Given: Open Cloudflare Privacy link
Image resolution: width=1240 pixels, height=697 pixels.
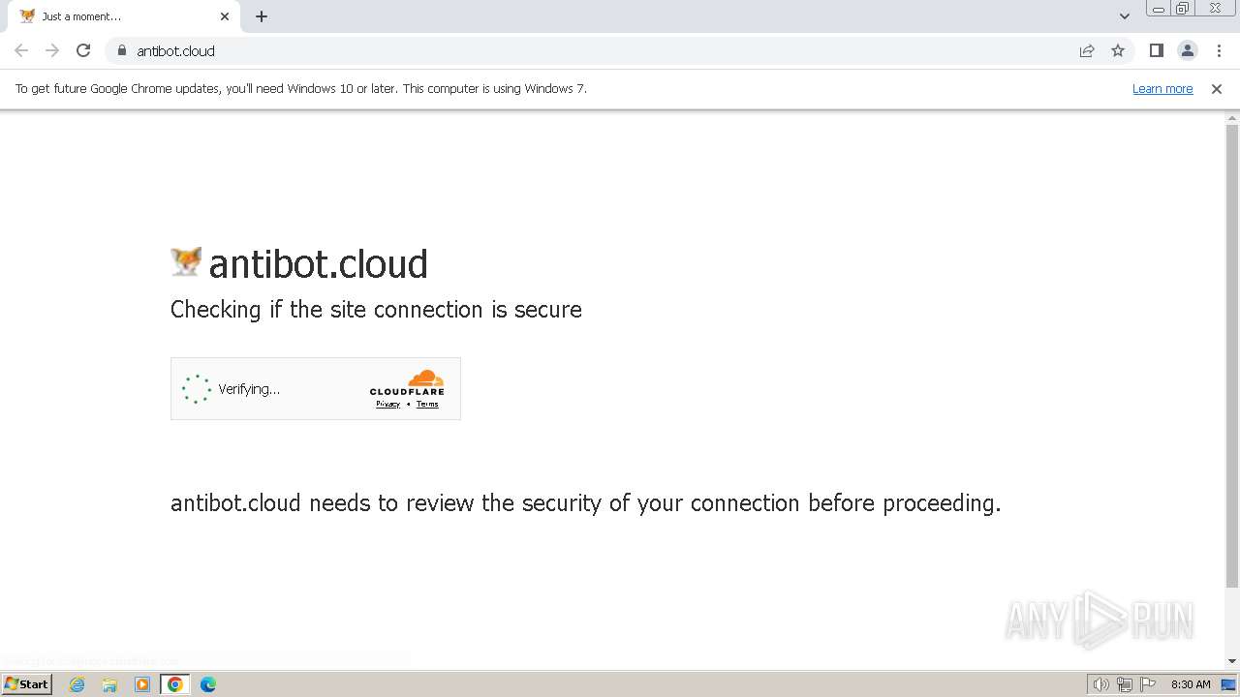Looking at the screenshot, I should [x=387, y=404].
